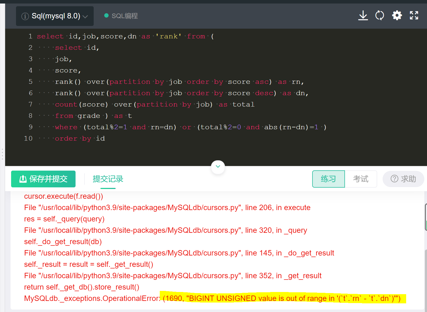The height and width of the screenshot is (312, 427).
Task: Toggle fullscreen editor mode icon
Action: [x=414, y=15]
